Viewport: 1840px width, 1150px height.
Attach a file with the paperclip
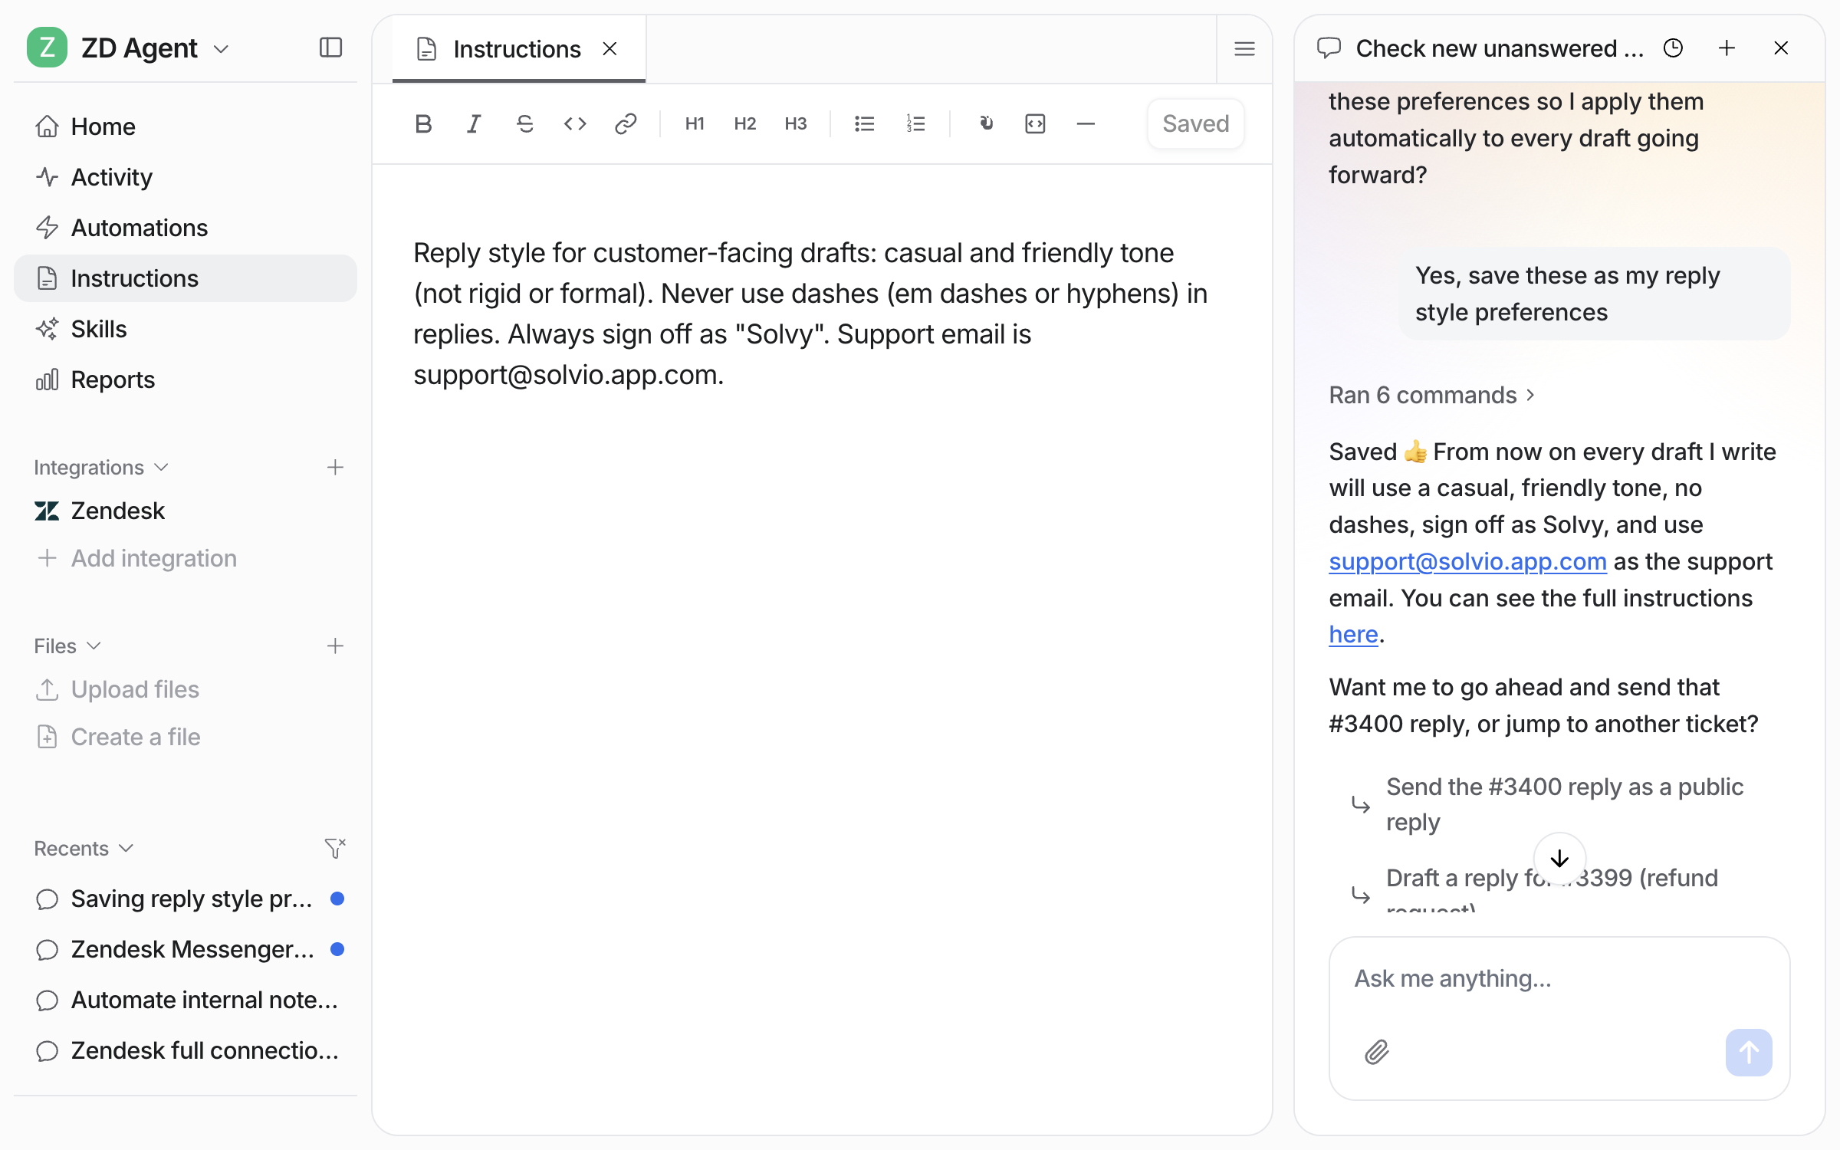point(1377,1052)
